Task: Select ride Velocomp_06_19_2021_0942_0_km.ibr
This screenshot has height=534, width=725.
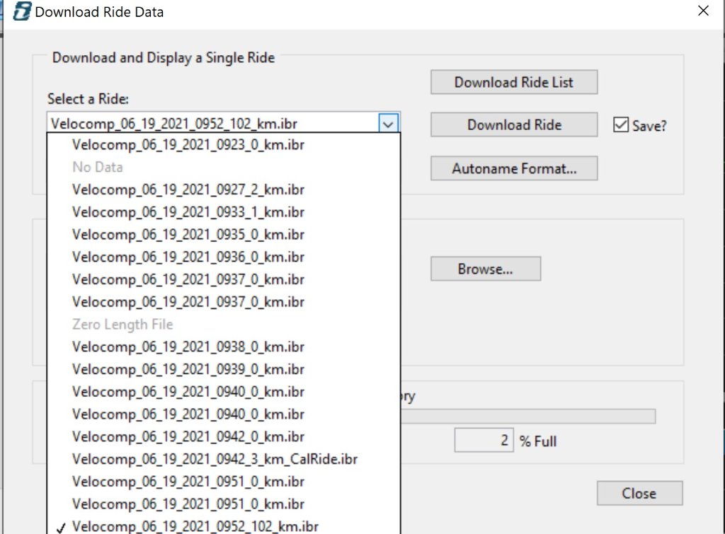Action: pyautogui.click(x=224, y=436)
